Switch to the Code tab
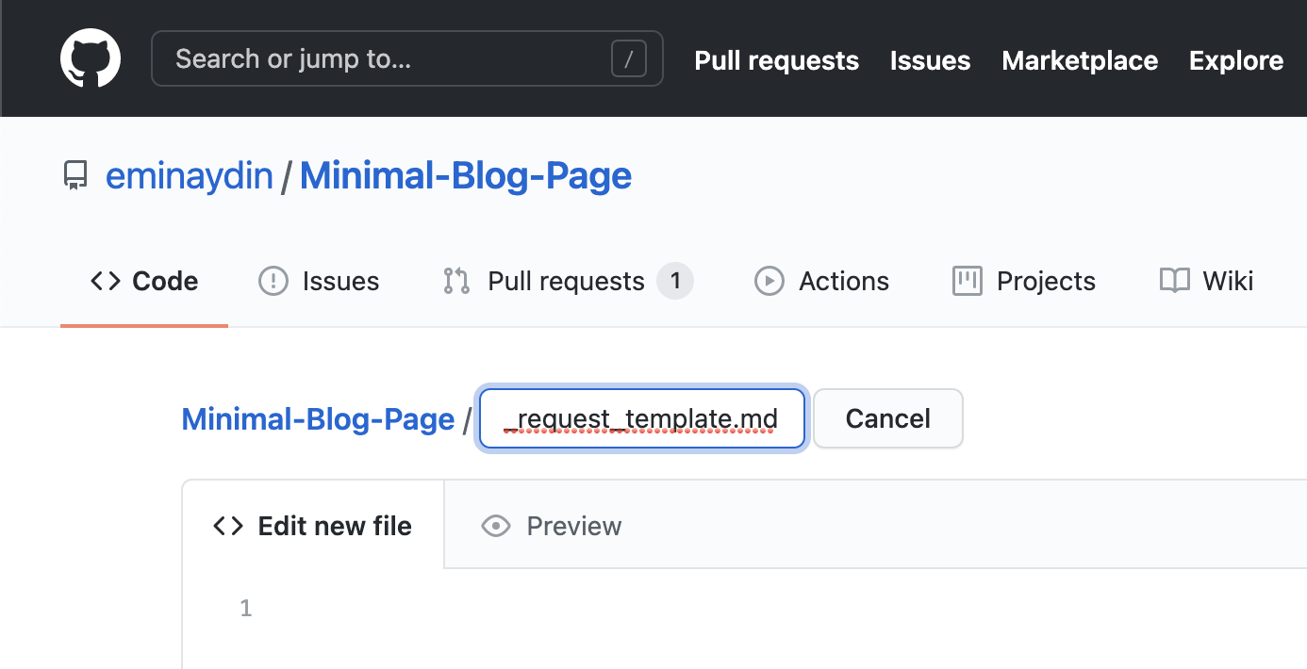Screen dimensions: 1307x669 click(144, 281)
